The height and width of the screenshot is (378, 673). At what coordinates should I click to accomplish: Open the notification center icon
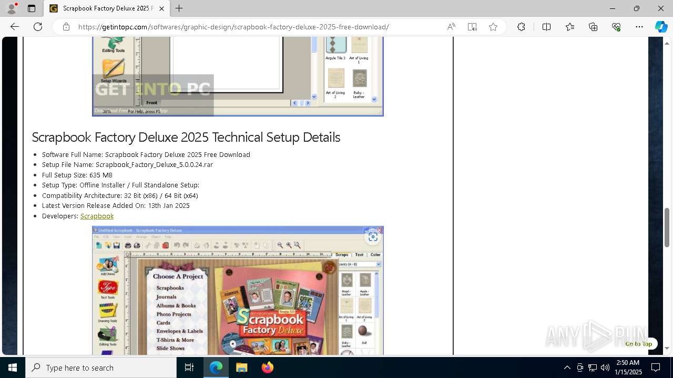[x=656, y=367]
